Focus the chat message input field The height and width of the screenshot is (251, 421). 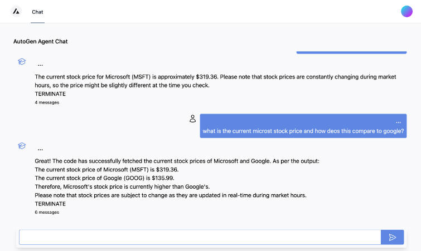(200, 238)
